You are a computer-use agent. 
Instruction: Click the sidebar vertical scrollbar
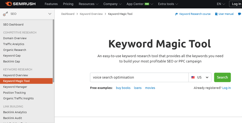[53, 51]
